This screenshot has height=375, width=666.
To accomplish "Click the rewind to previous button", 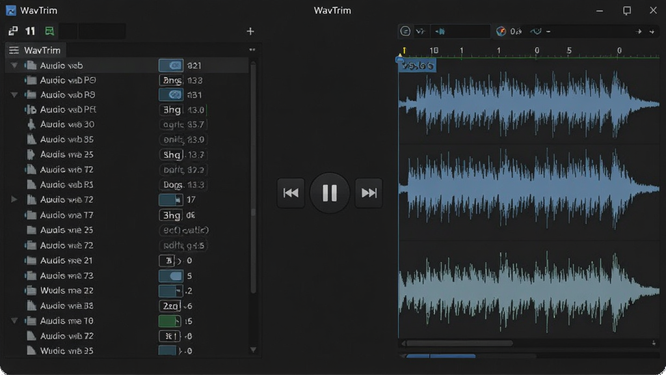I will [291, 193].
